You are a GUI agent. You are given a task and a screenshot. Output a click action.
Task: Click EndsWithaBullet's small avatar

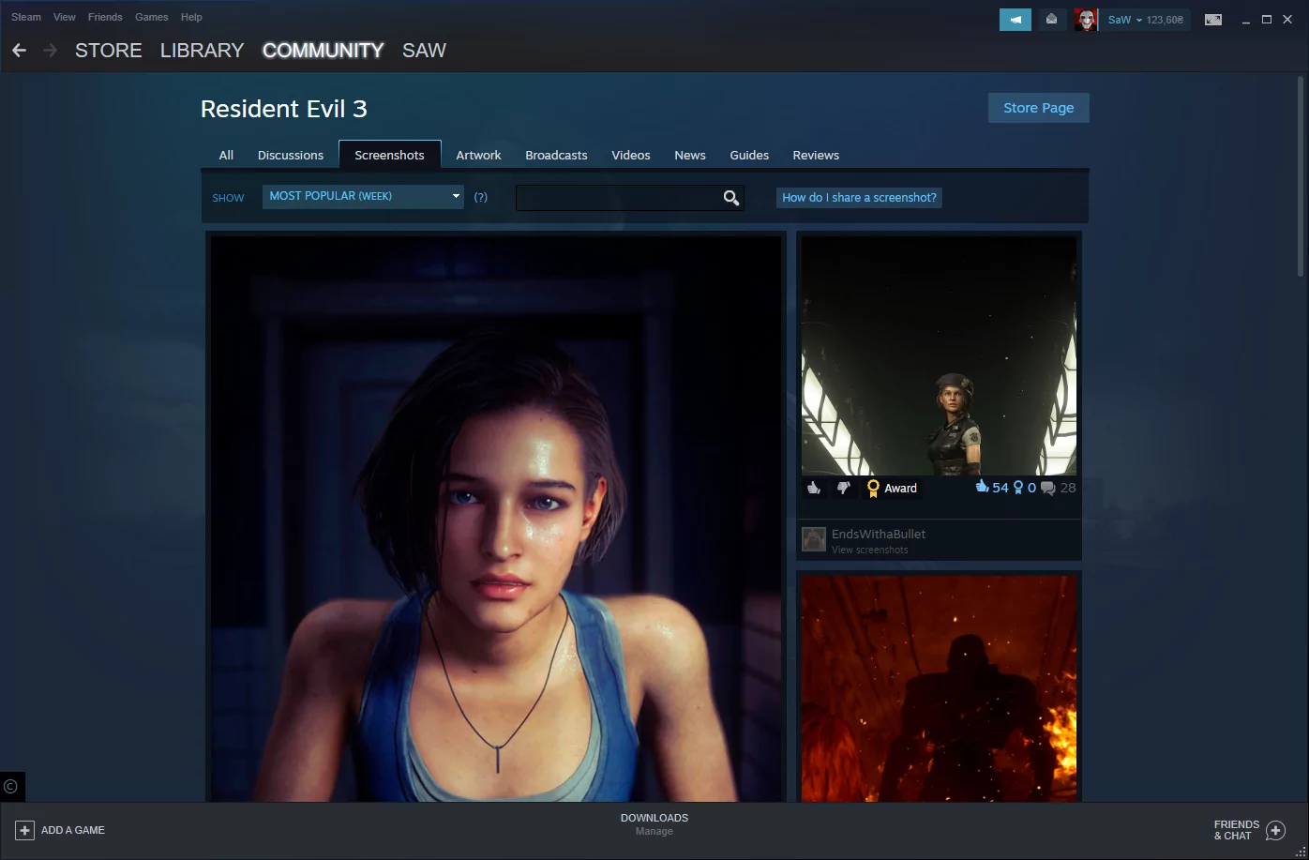tap(814, 539)
